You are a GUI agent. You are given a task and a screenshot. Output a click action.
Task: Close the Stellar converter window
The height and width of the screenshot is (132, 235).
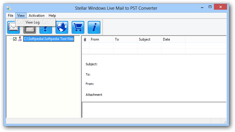point(220,7)
